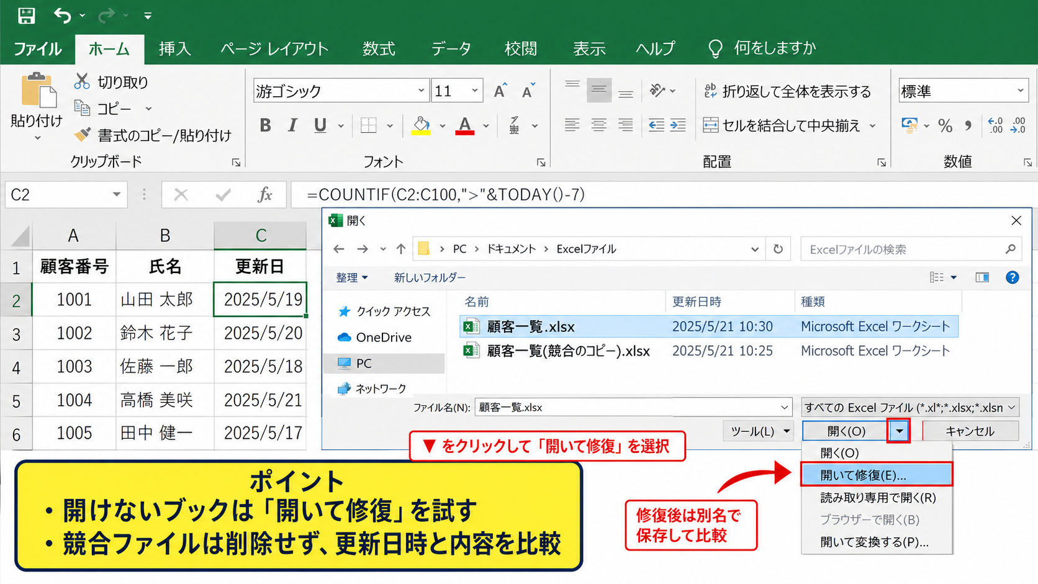The image size is (1038, 584).
Task: Switch to the ページ レイアウト tab
Action: point(274,48)
